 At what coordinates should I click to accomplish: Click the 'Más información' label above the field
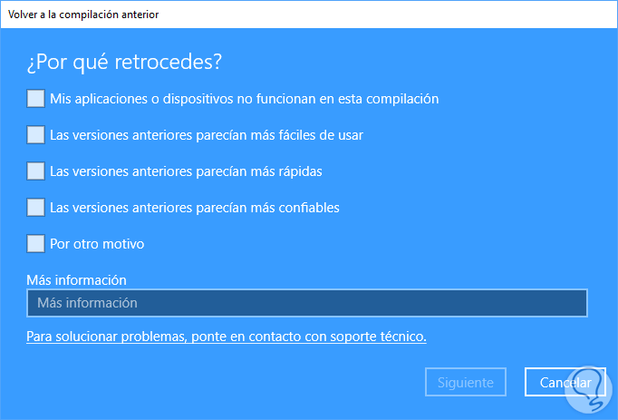[76, 280]
